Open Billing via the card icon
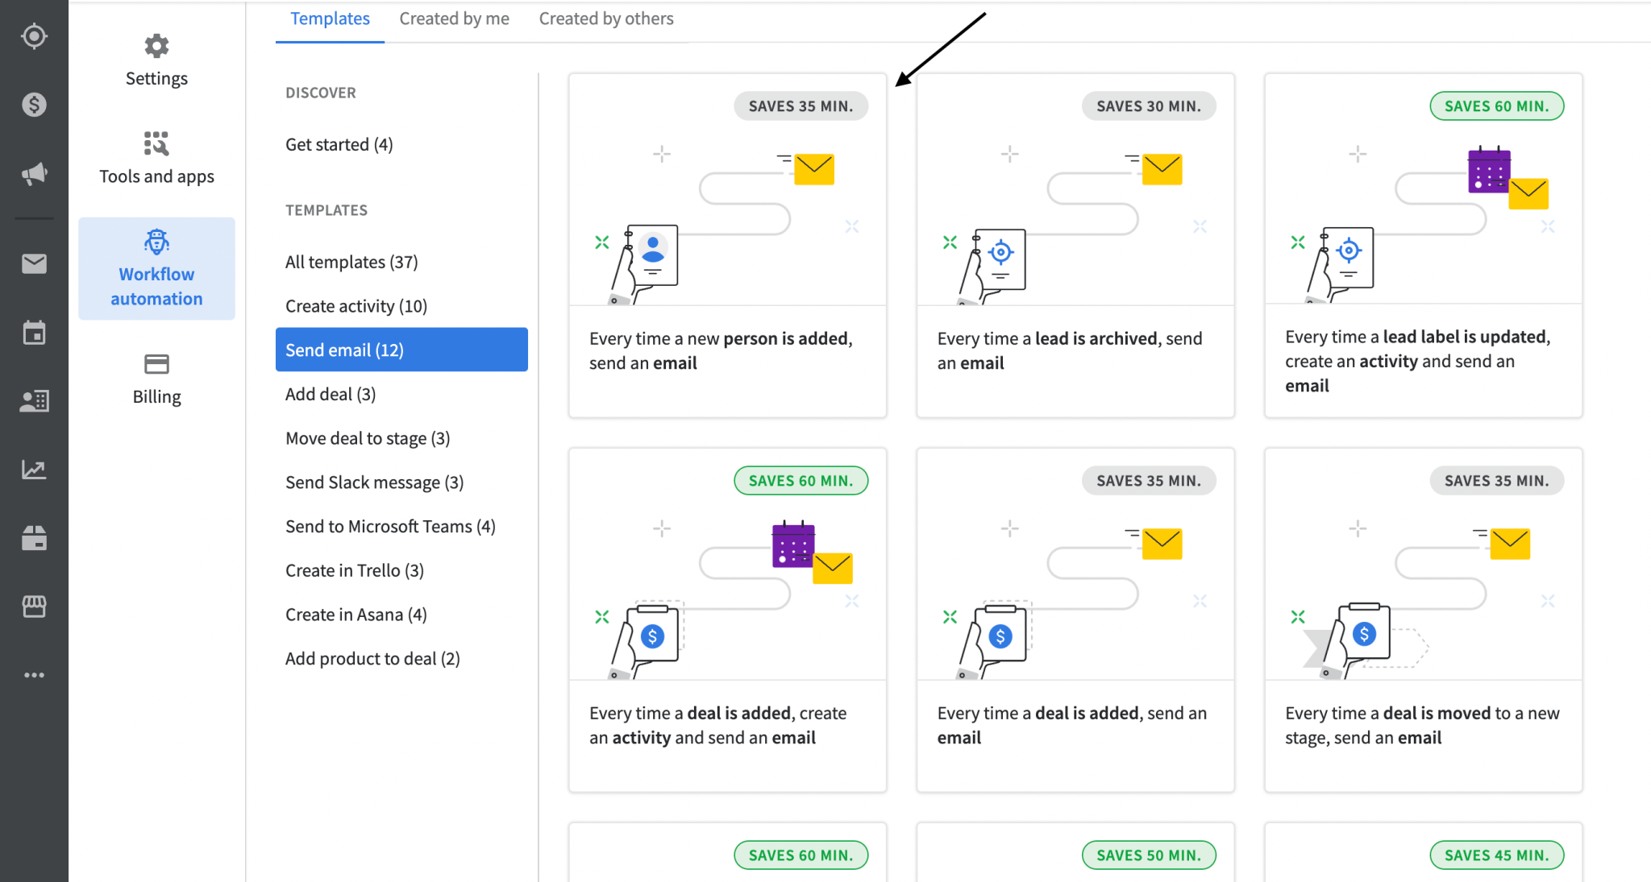Viewport: 1651px width, 882px height. 156,377
